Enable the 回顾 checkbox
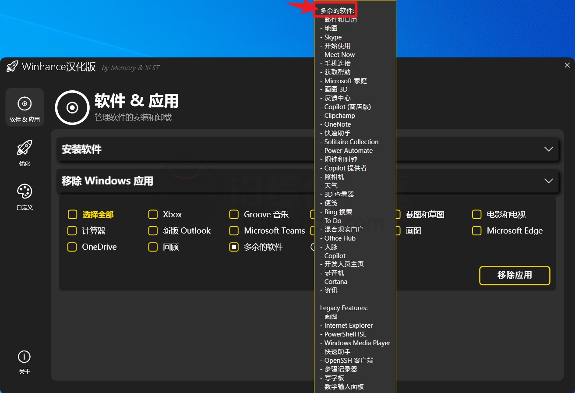Image resolution: width=575 pixels, height=393 pixels. (152, 247)
